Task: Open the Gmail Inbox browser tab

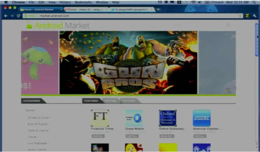Action: point(86,9)
